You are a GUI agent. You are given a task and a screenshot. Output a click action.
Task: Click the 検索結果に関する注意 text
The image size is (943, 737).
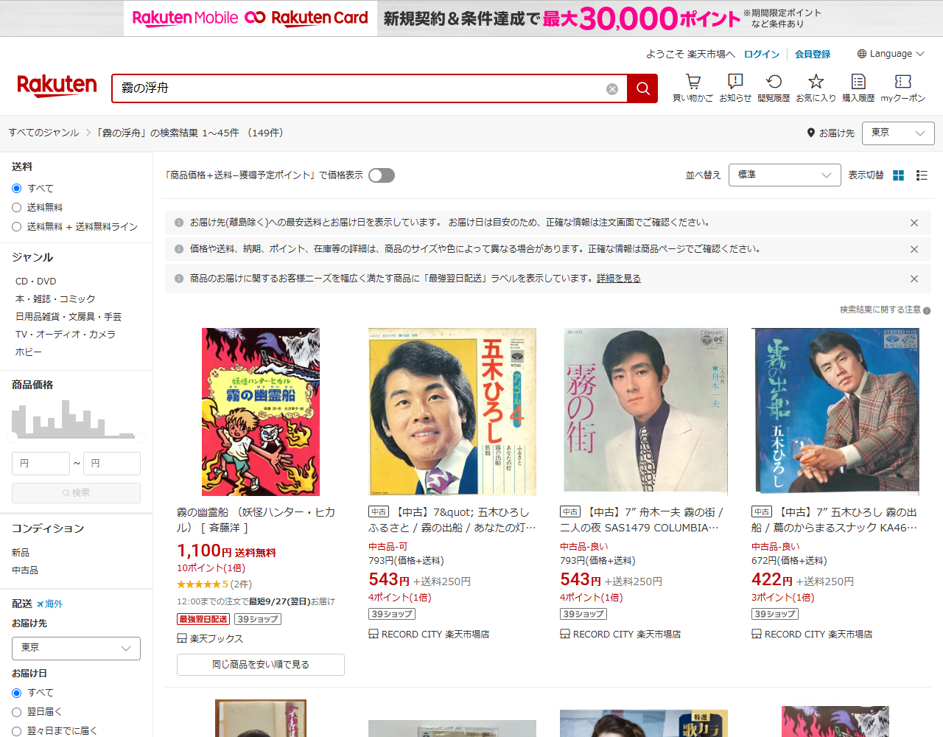point(880,310)
